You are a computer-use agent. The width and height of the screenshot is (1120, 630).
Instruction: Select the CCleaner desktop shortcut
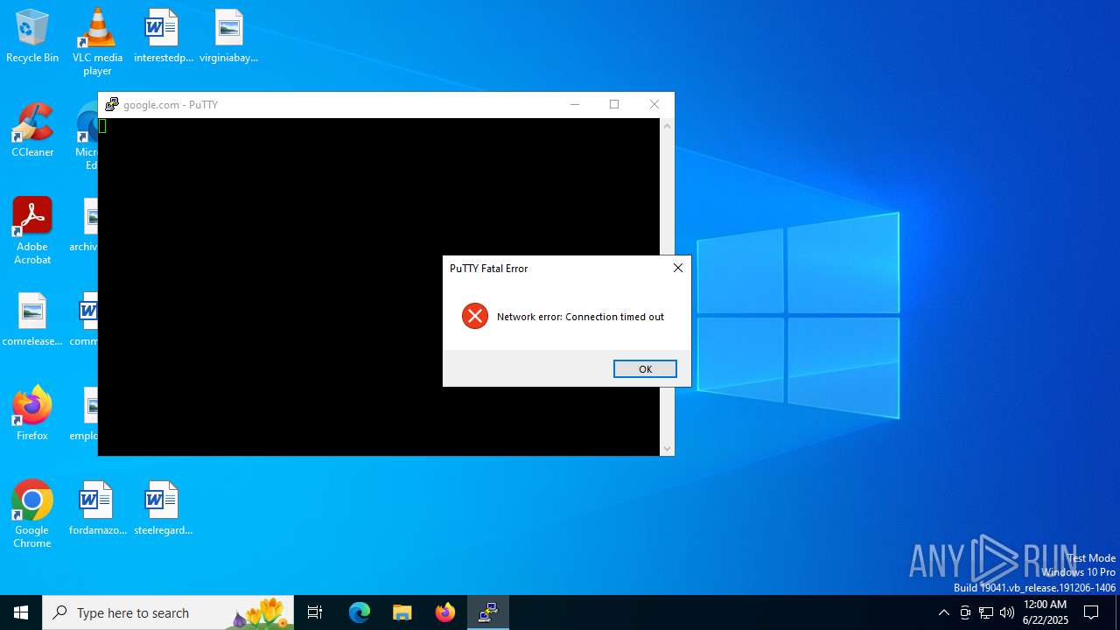click(32, 131)
